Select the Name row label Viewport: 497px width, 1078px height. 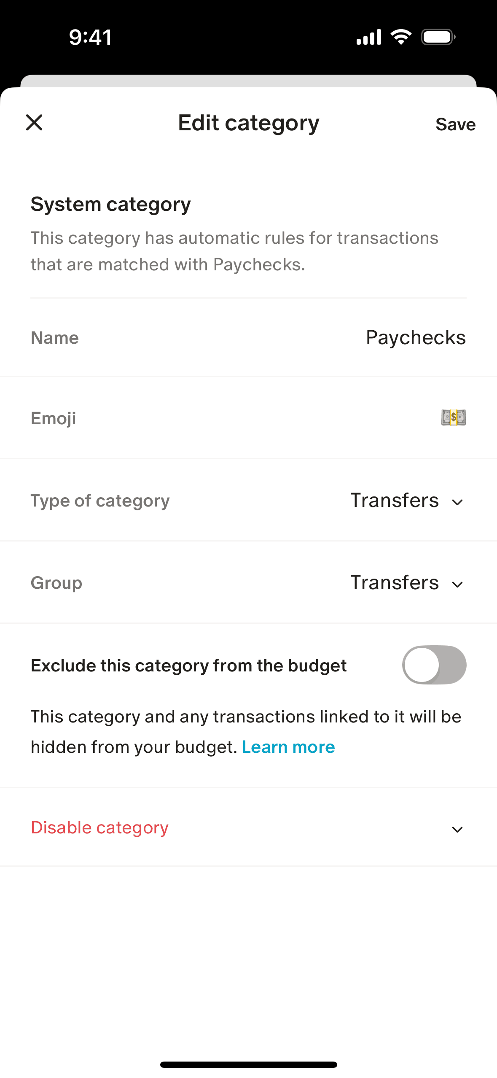click(55, 338)
